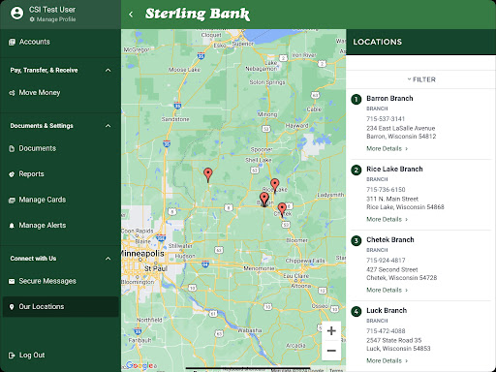
Task: Open Secure Messages in the sidebar
Action: coord(61,281)
